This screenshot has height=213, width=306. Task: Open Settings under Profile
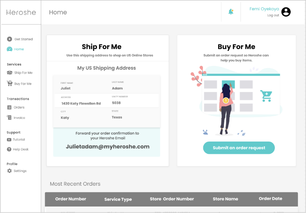(x=20, y=171)
